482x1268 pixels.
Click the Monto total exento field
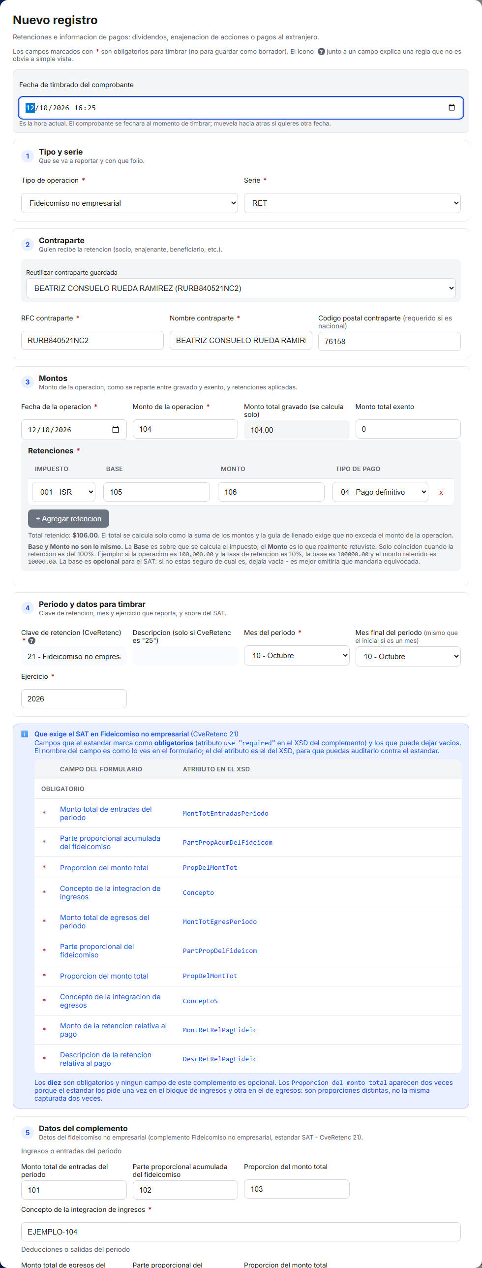tap(408, 429)
